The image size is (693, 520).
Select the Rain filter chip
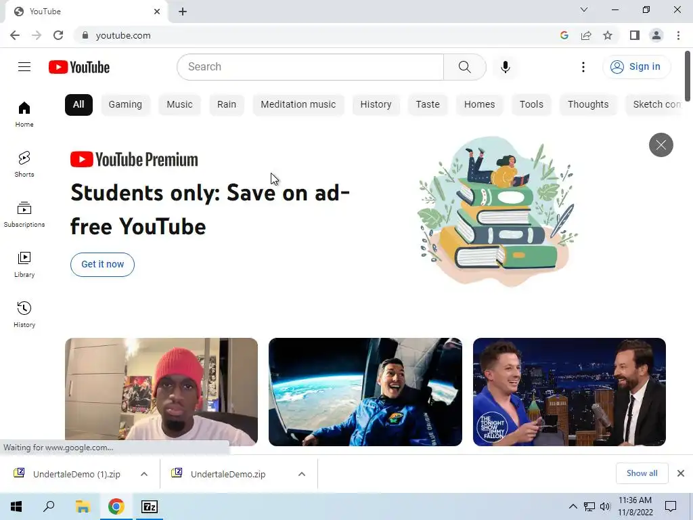tap(227, 105)
